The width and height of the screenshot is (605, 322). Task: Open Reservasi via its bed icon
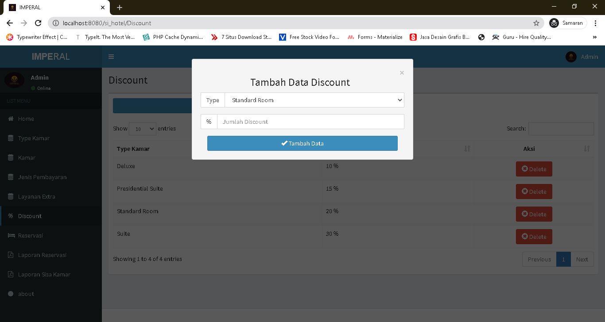(x=11, y=235)
